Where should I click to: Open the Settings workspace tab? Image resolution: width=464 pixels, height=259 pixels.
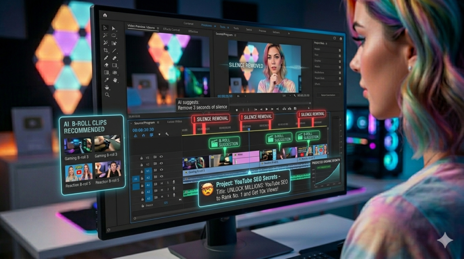coord(276,32)
